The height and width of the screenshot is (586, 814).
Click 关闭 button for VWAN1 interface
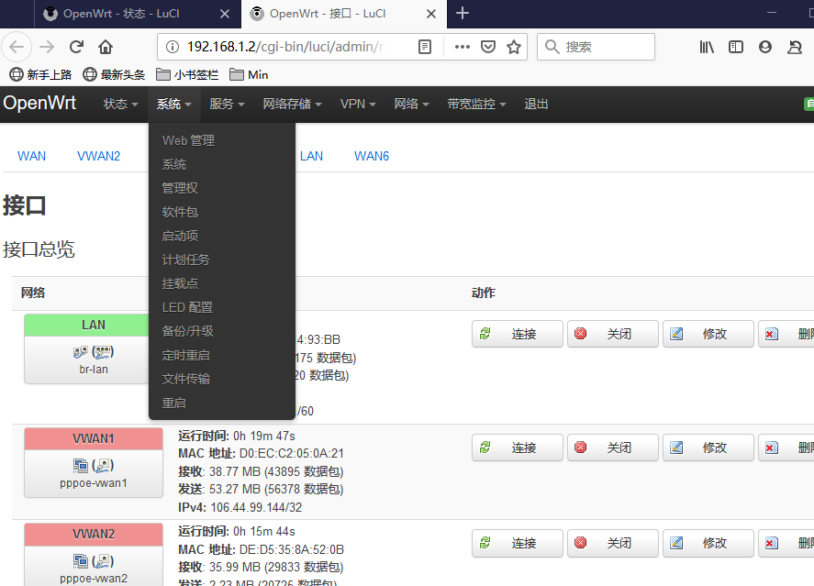point(613,447)
